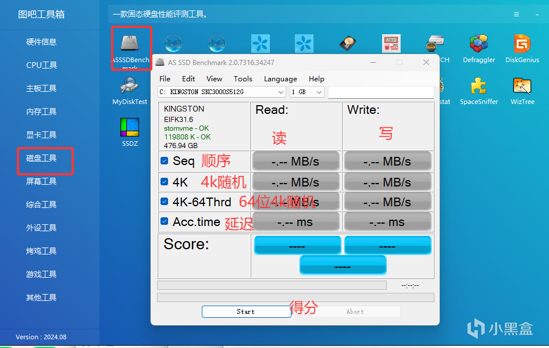Open the toolbox hamburger menu icon
The image size is (549, 348).
516,15
